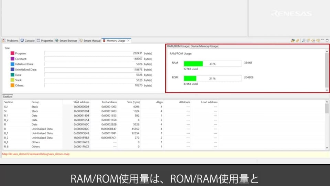Maximize the Memory Usage view panel
Image resolution: width=330 pixels, height=186 pixels.
click(x=327, y=40)
